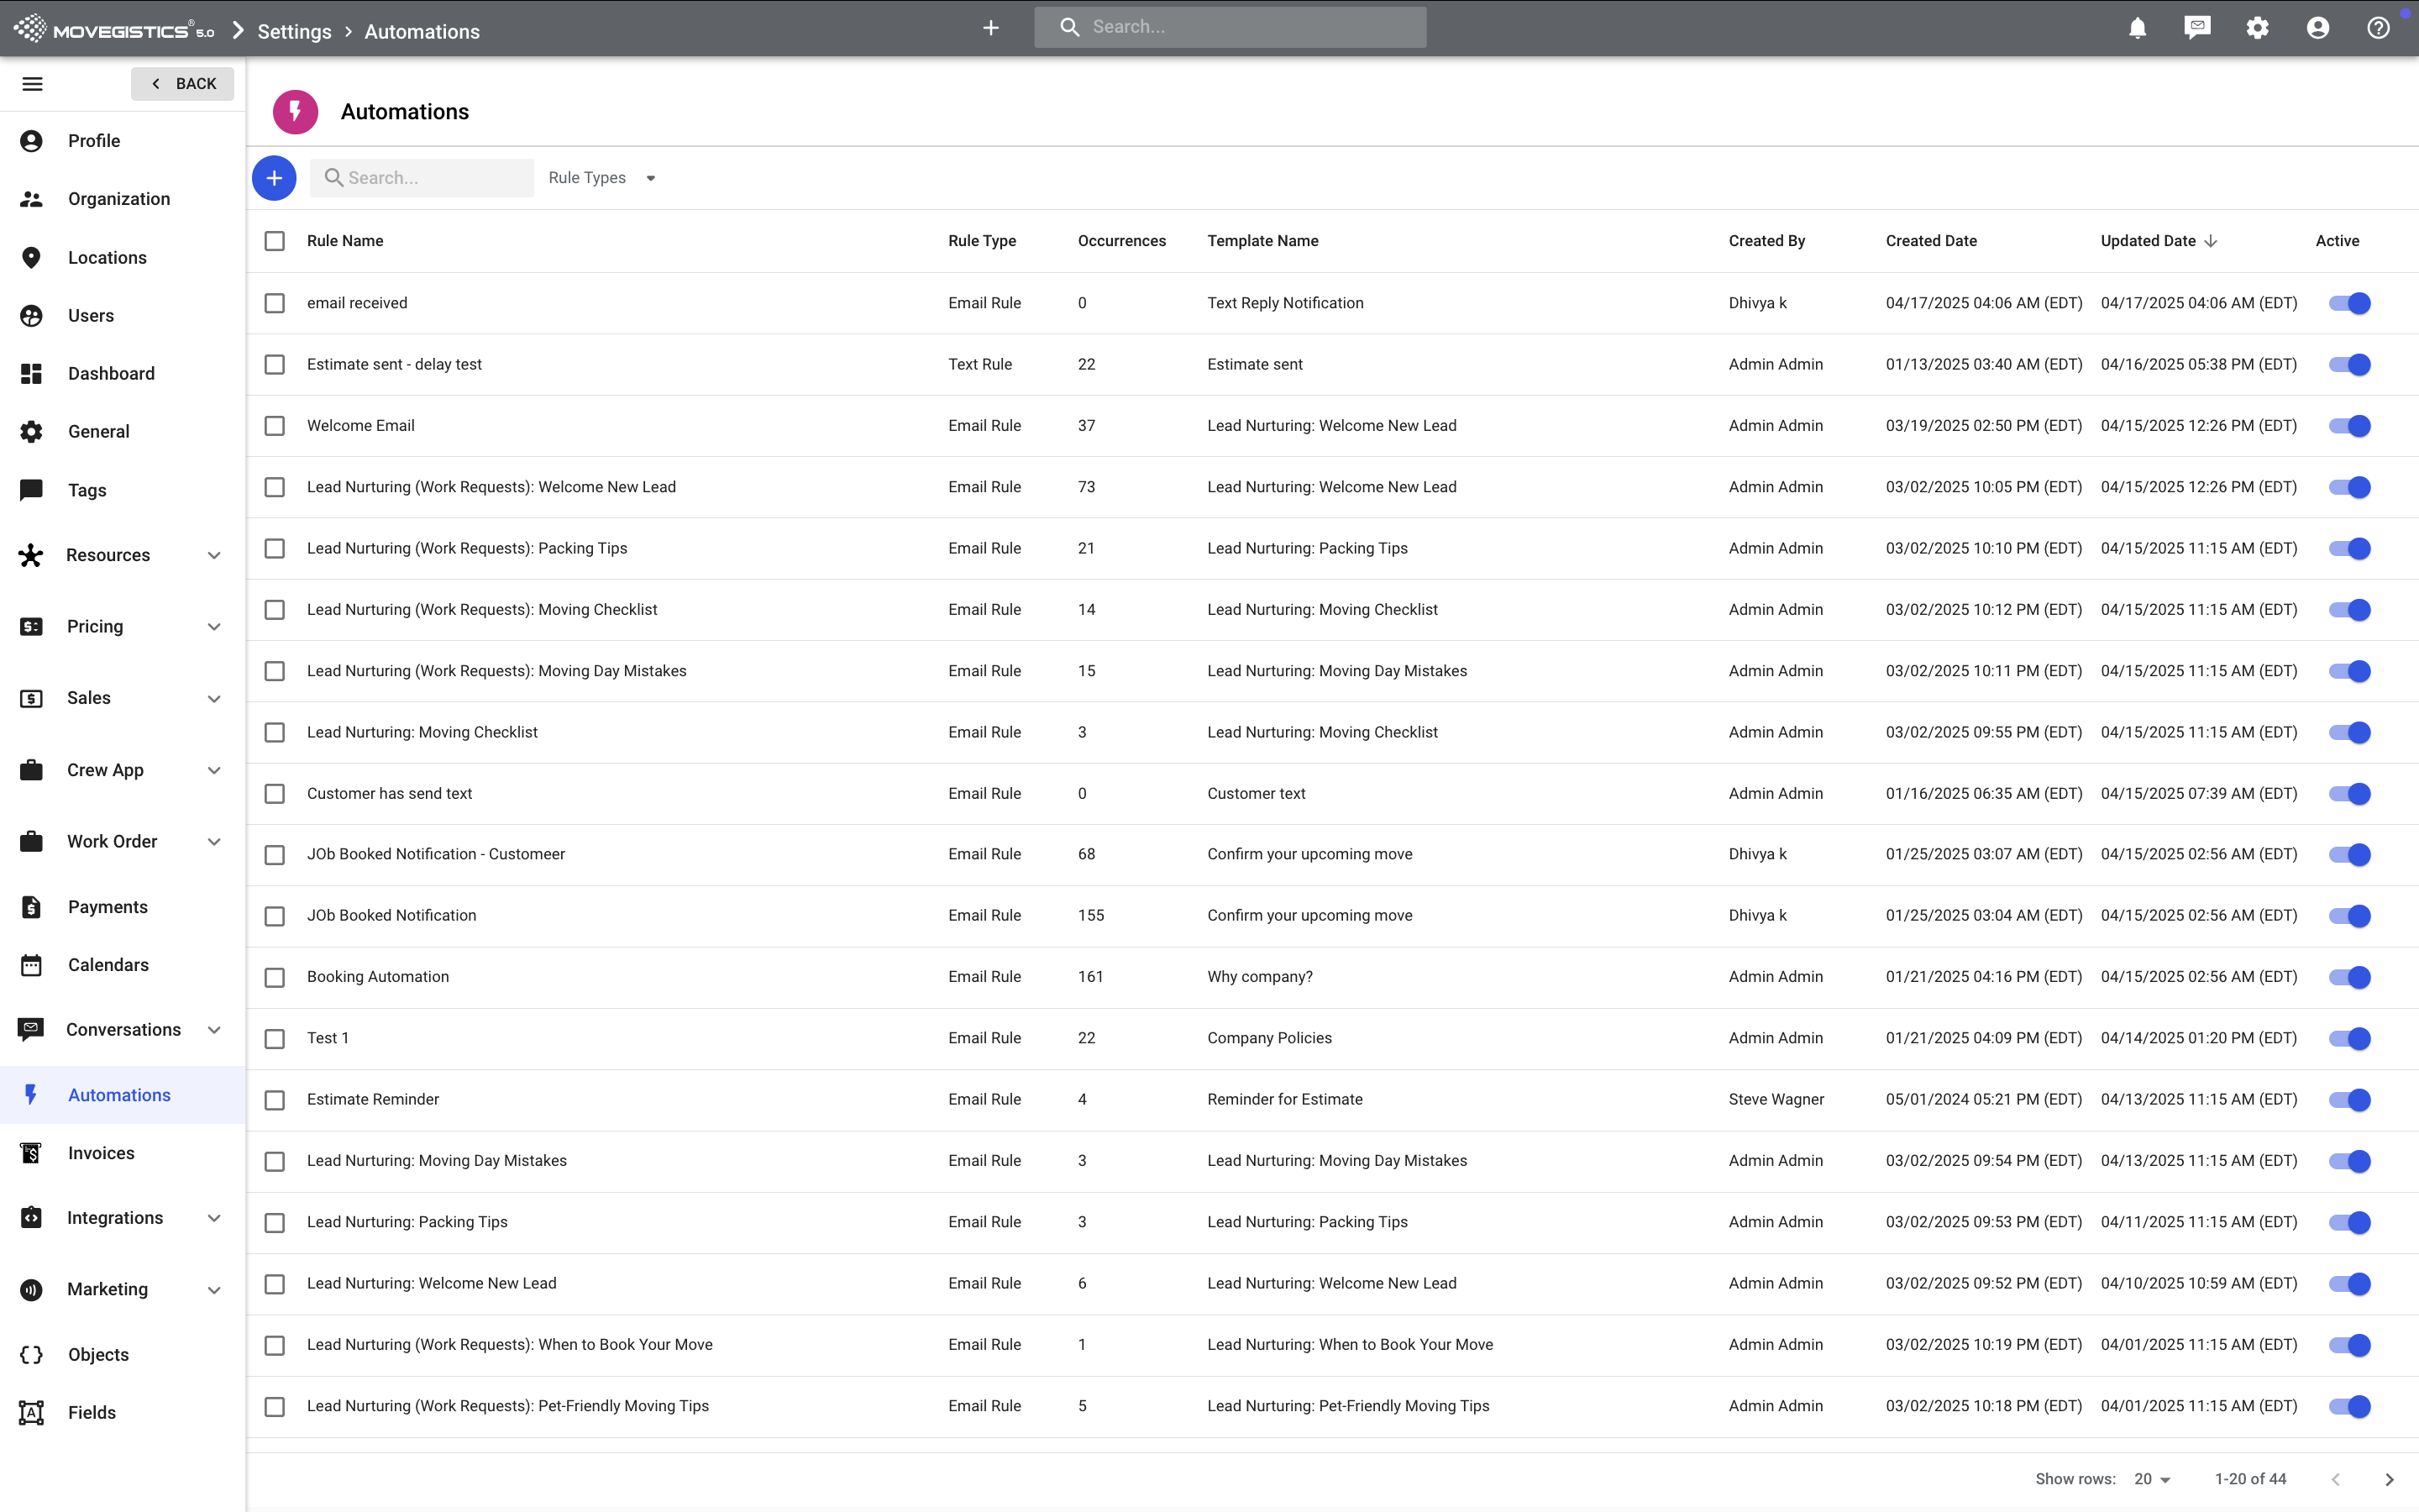Open the Show rows count dropdown

pyautogui.click(x=2152, y=1479)
